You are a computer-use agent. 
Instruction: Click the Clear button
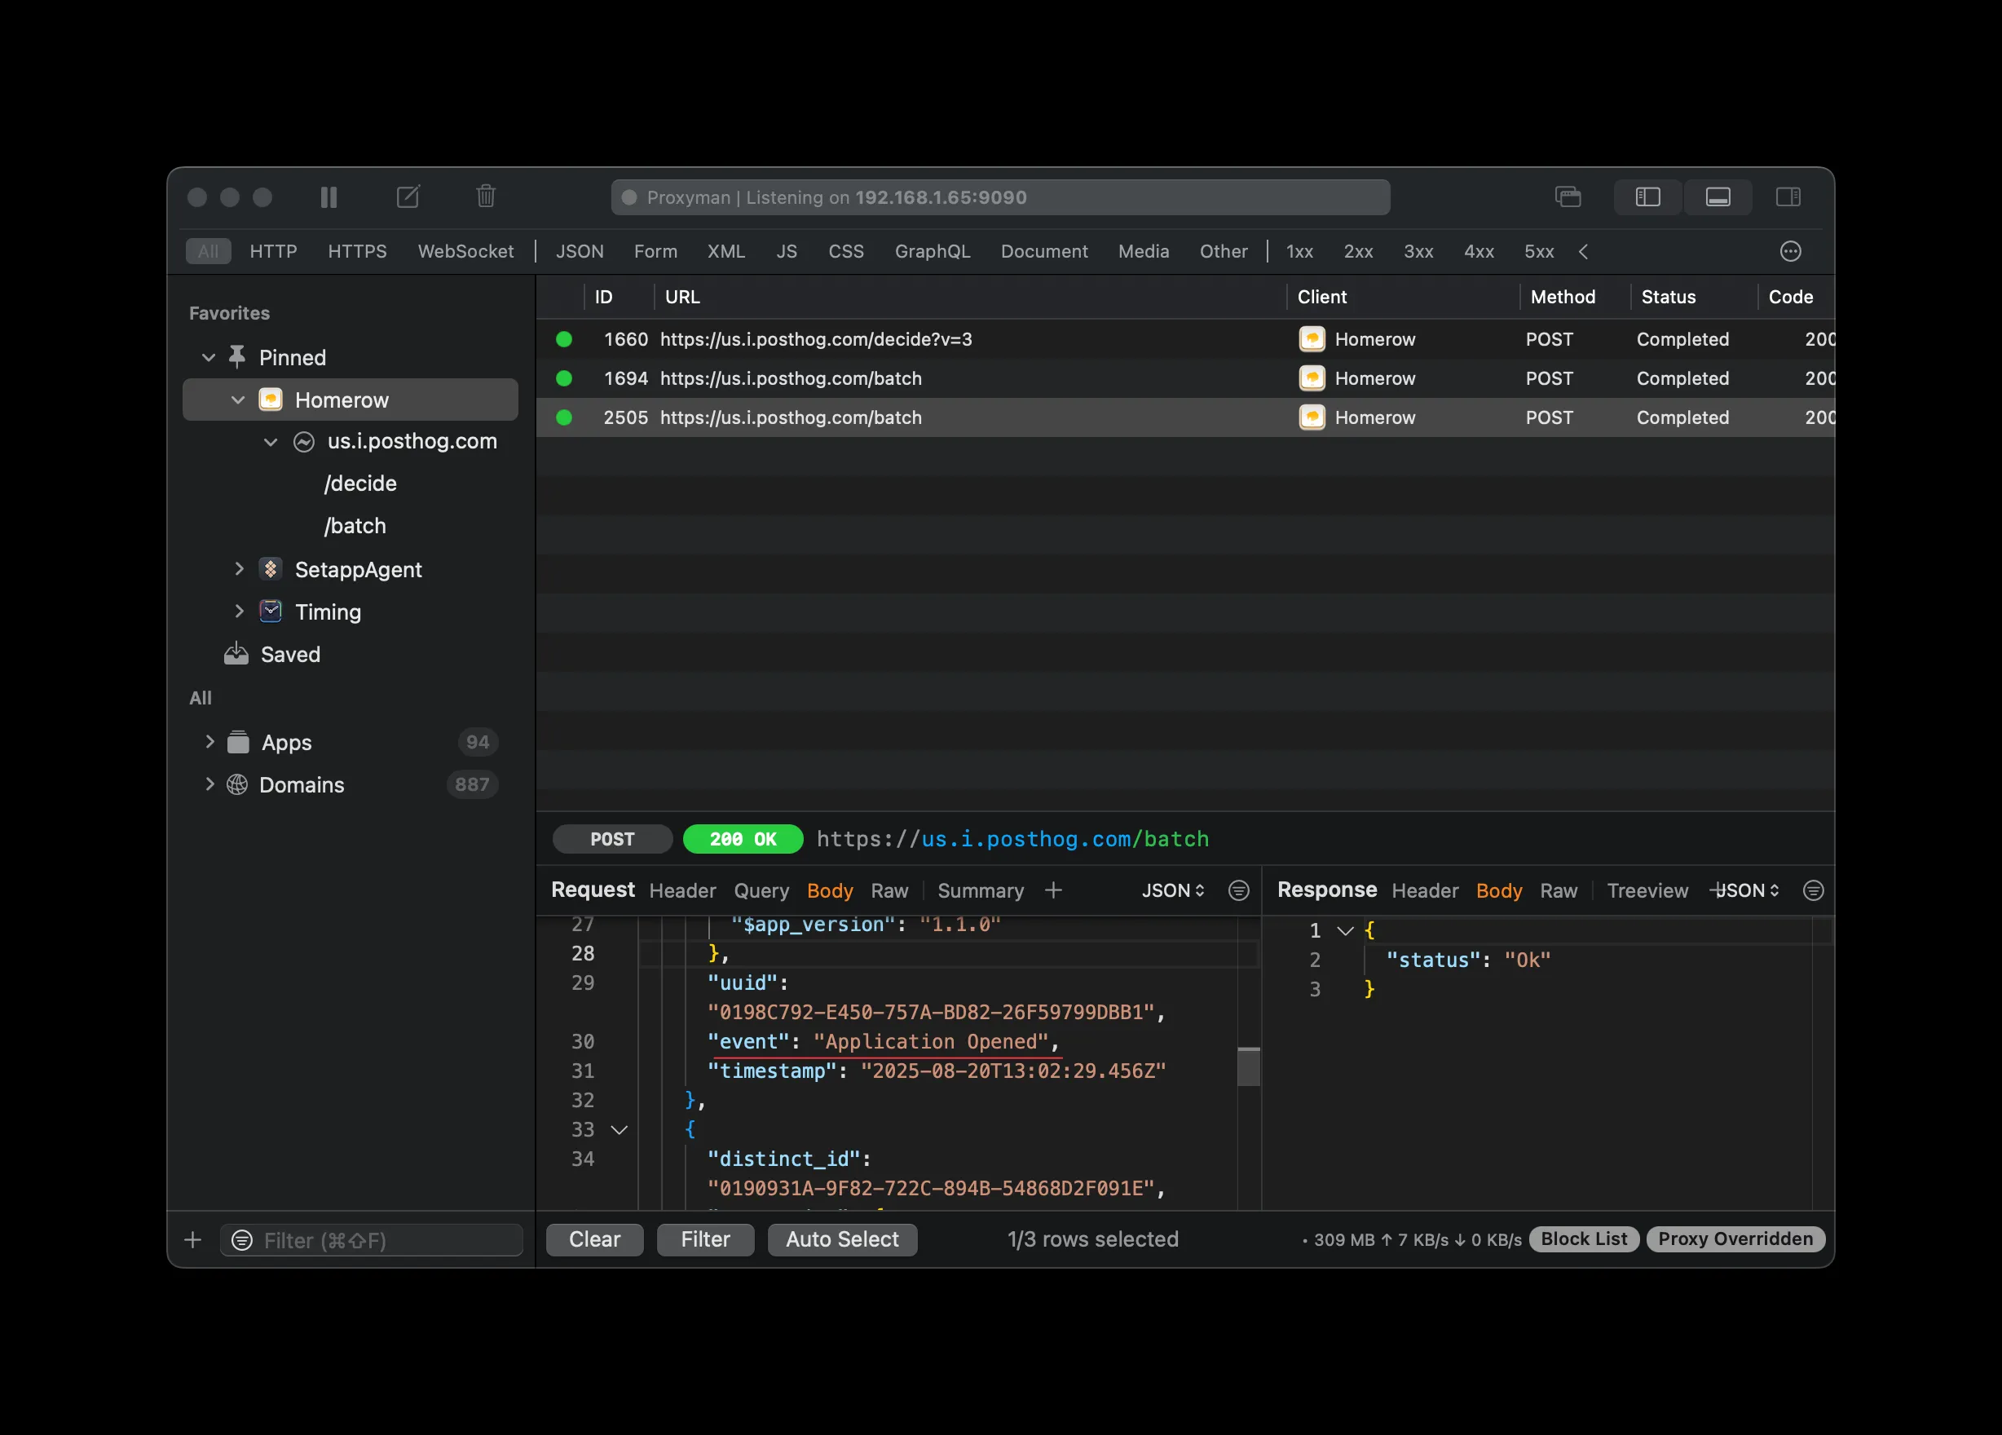[594, 1239]
